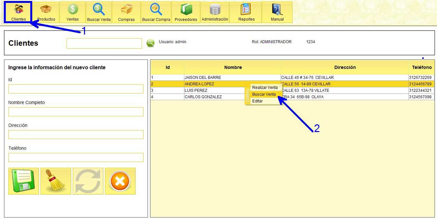Focus the Clientes search text box
437x219 pixels.
(104, 43)
